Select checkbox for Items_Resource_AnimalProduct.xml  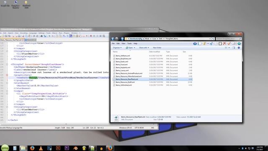114,73
